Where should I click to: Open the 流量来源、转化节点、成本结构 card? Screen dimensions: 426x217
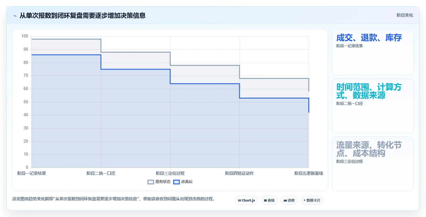pyautogui.click(x=373, y=164)
